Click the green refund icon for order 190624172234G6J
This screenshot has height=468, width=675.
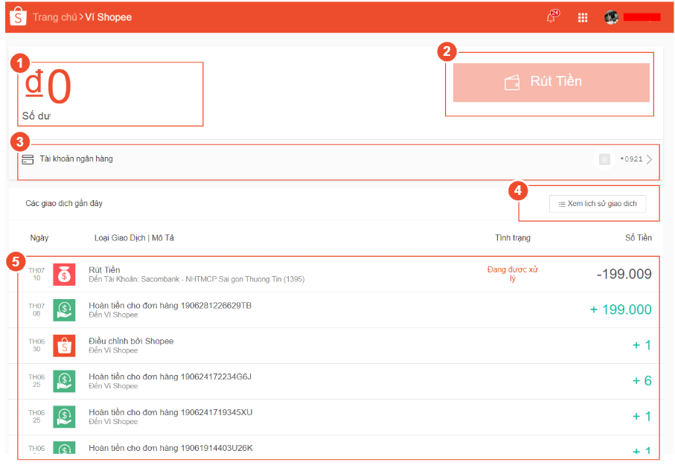[64, 380]
